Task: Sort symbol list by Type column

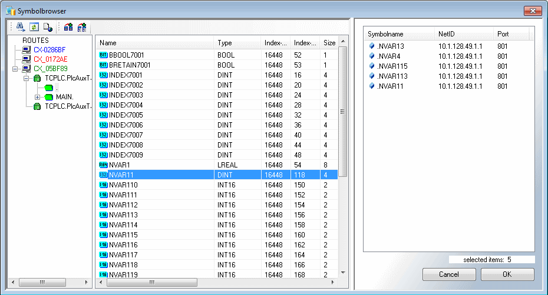Action: coord(237,43)
